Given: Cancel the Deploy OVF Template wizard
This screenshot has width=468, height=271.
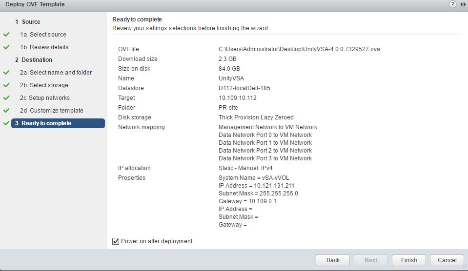Looking at the screenshot, I should coord(447,260).
